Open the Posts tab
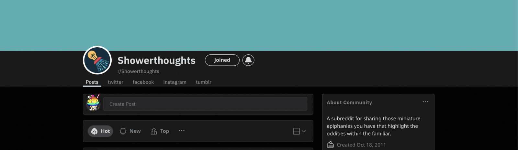 [92, 82]
